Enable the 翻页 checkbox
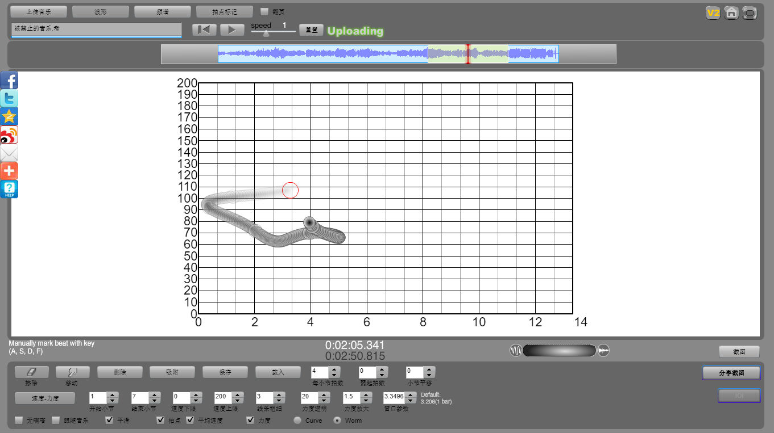The image size is (774, 433). (264, 11)
